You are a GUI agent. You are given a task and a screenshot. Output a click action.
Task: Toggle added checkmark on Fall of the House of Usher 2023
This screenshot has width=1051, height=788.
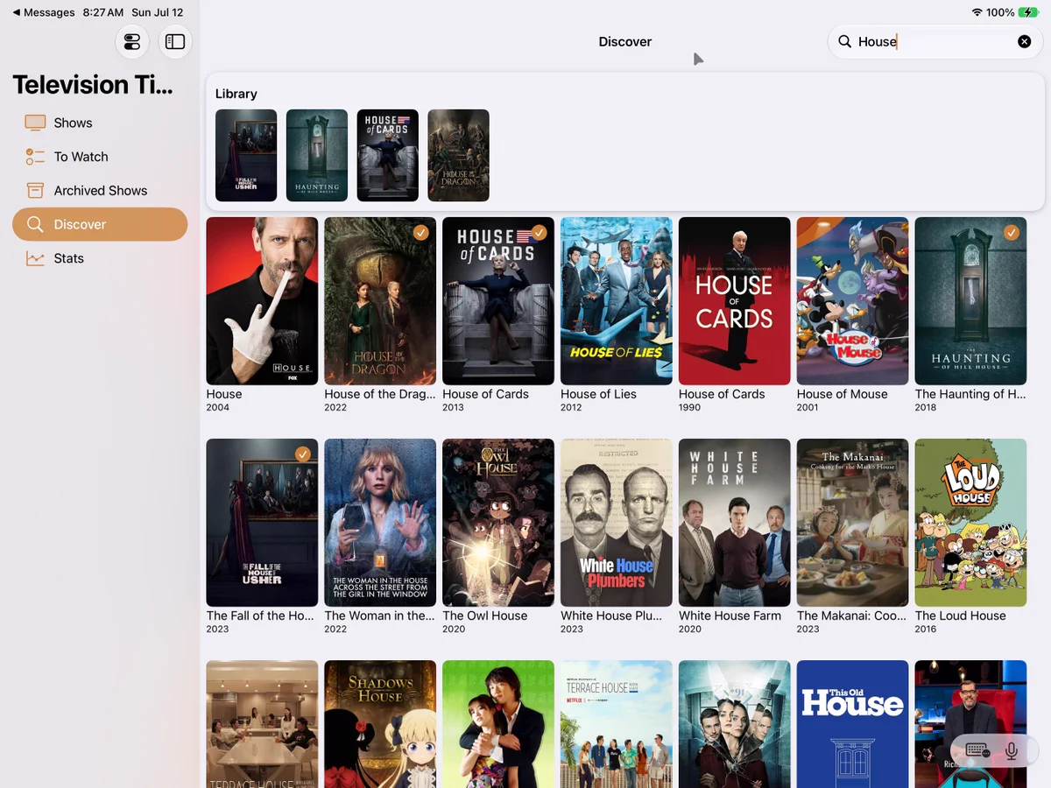coord(302,454)
